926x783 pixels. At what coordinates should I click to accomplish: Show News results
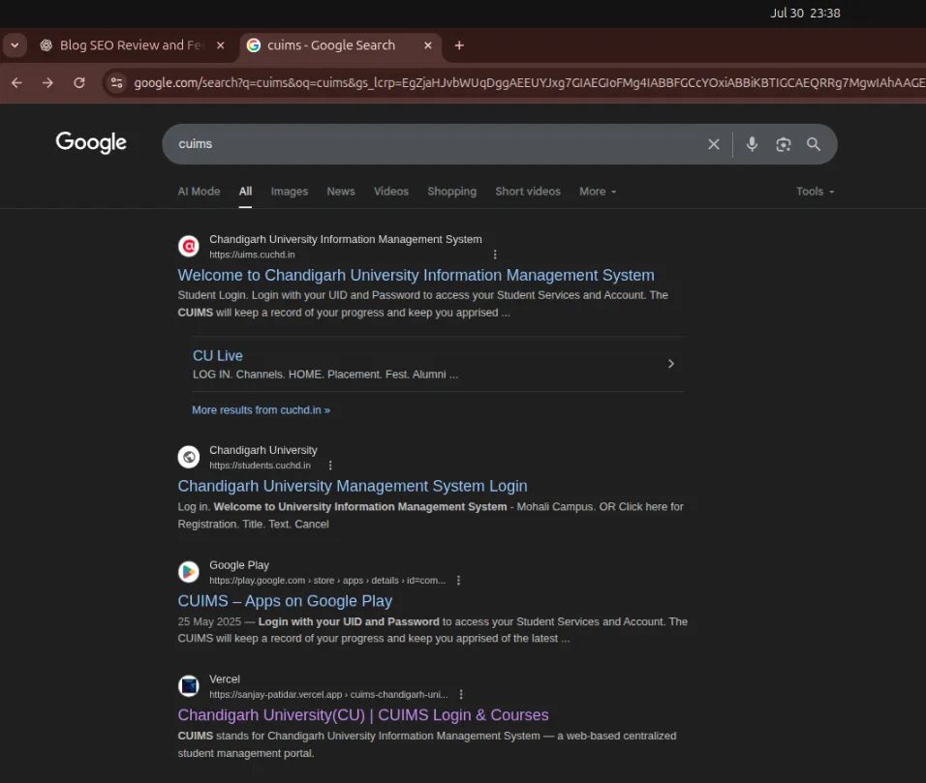pyautogui.click(x=341, y=192)
